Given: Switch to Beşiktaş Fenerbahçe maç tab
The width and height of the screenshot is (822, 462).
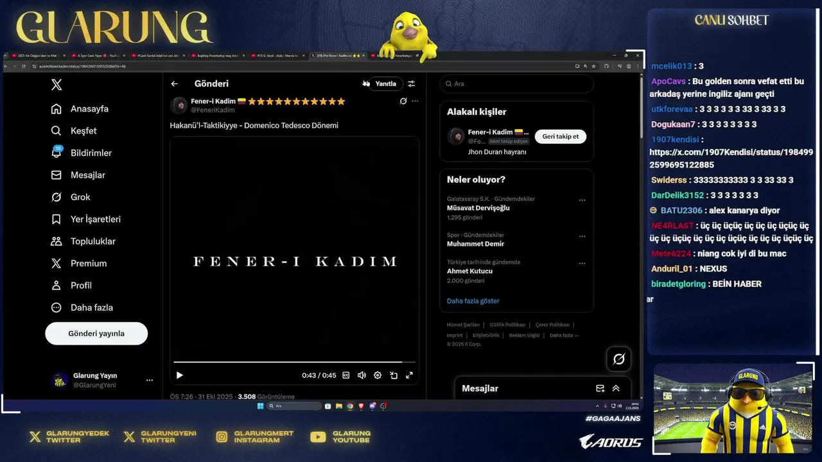Looking at the screenshot, I should click(x=217, y=56).
